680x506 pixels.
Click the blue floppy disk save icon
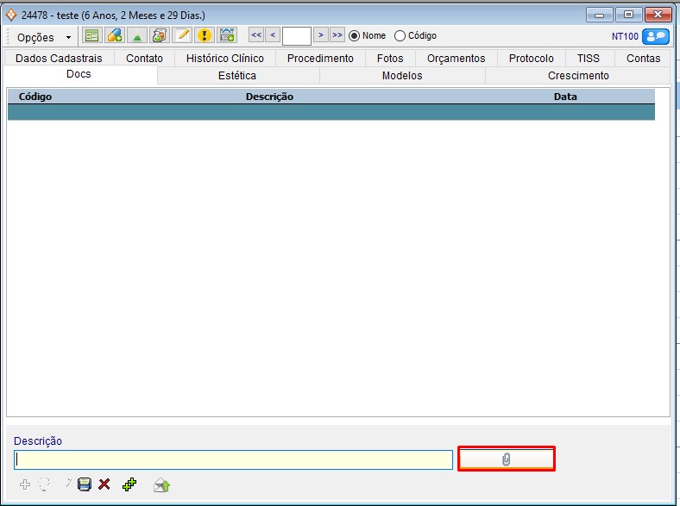point(85,484)
